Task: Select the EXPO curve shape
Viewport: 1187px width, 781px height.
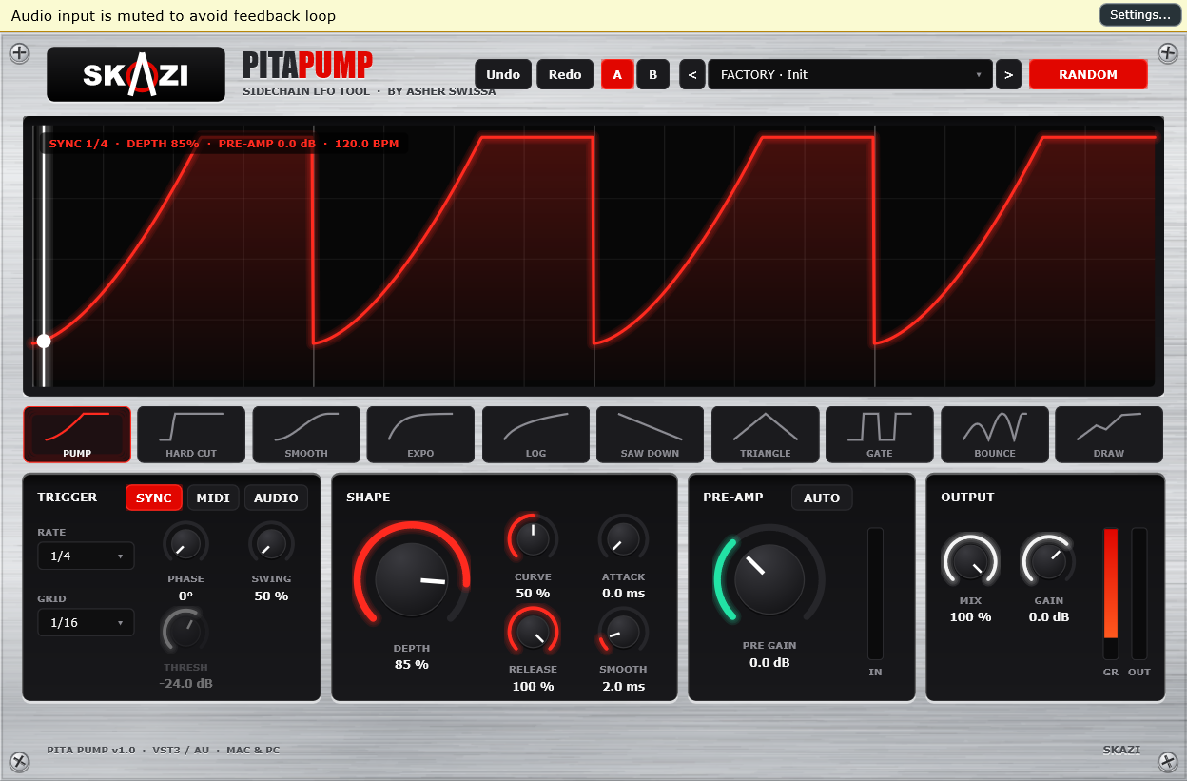Action: [420, 435]
